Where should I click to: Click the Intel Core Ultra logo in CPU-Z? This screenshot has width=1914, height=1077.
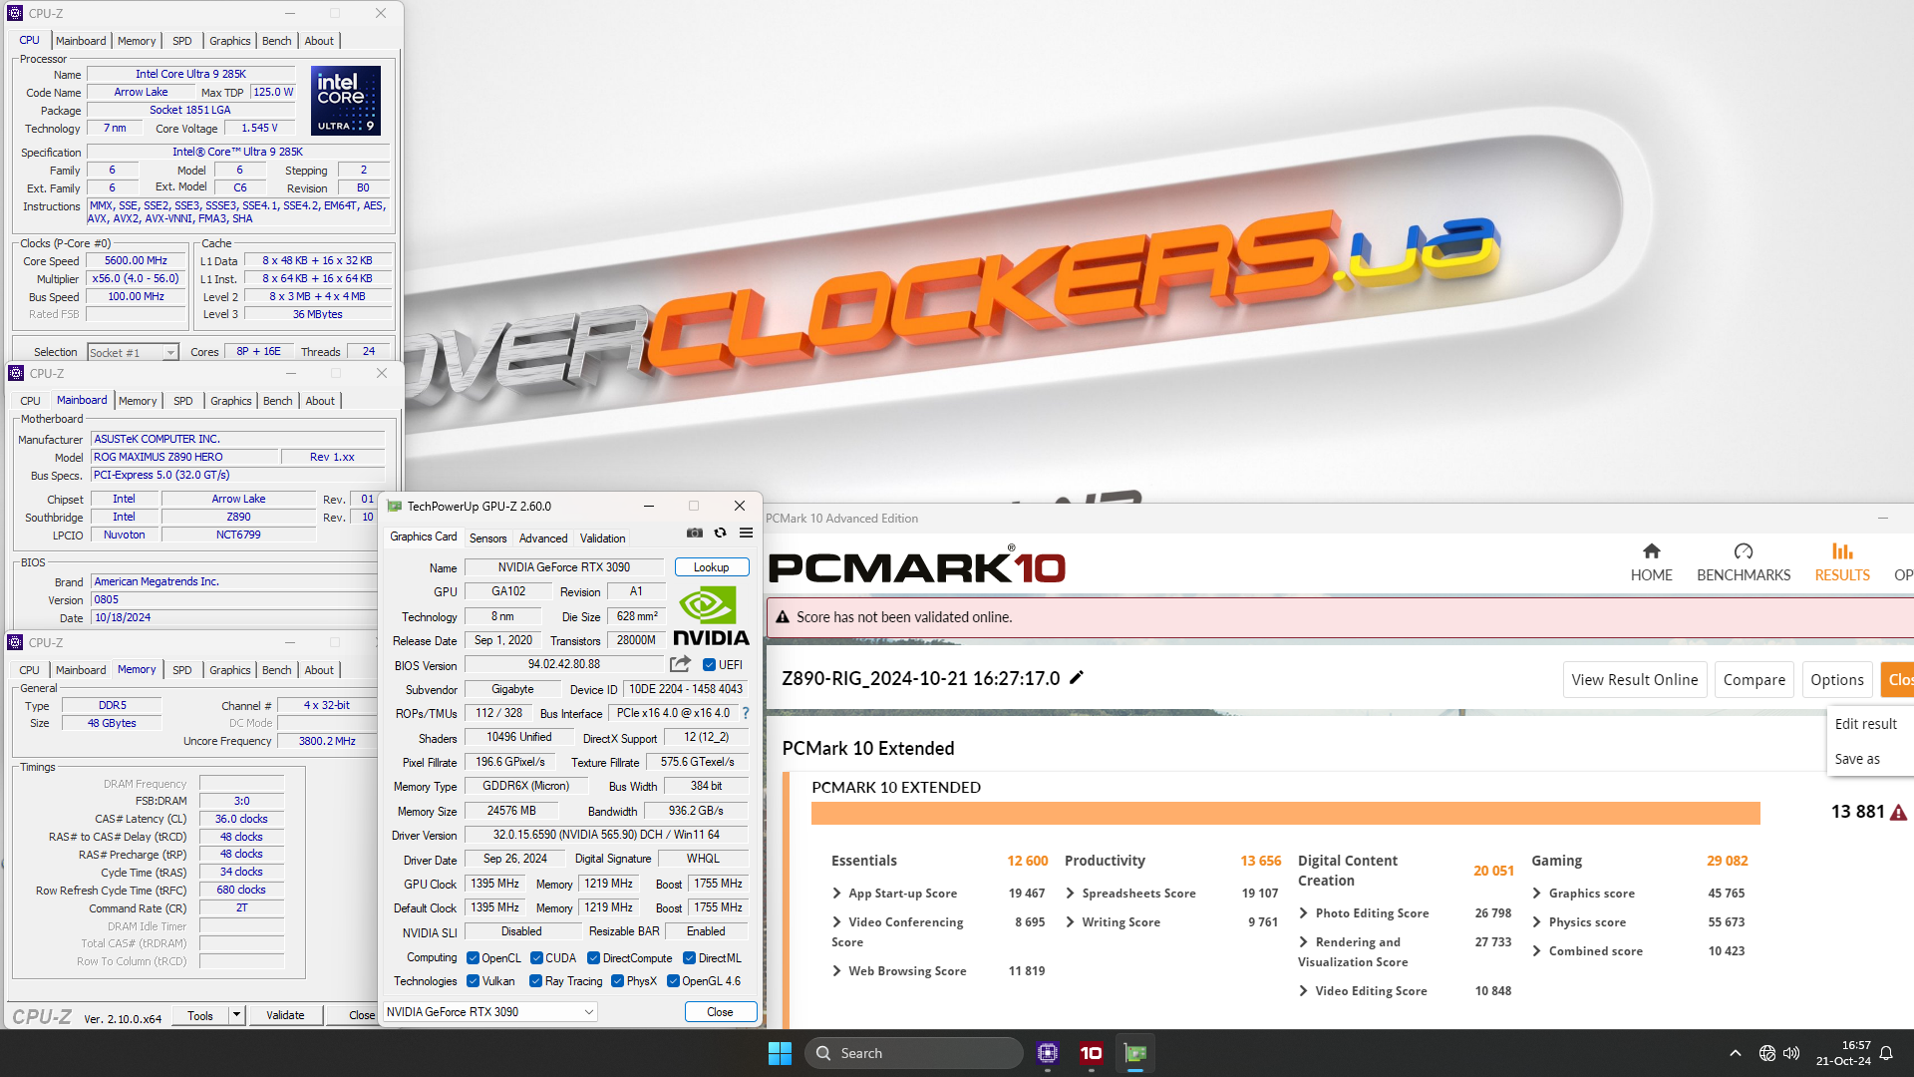pyautogui.click(x=344, y=104)
